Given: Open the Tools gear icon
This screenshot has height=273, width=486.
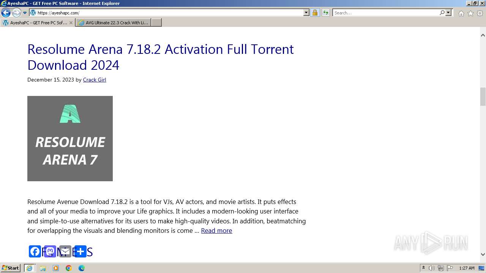Looking at the screenshot, I should pos(480,13).
